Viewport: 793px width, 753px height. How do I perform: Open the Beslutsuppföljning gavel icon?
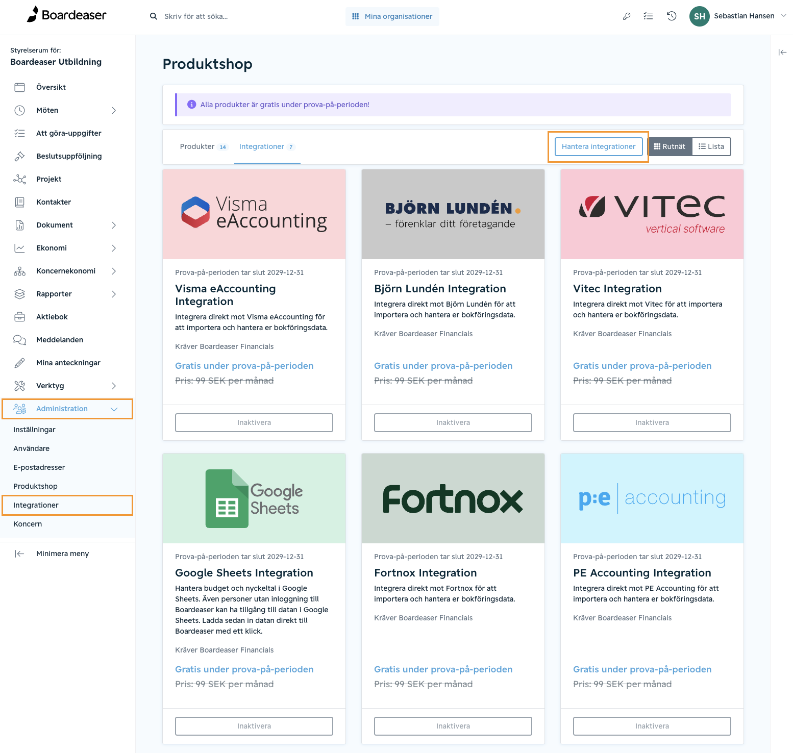point(19,156)
